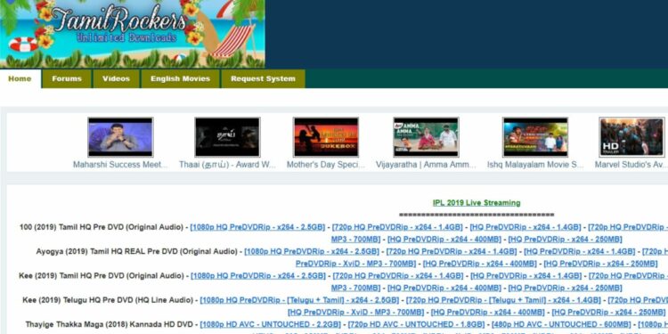This screenshot has height=334, width=668.
Task: Open Thayige Thakka Maga 720p UNTOUCHED 1.8GB link
Action: (x=416, y=324)
